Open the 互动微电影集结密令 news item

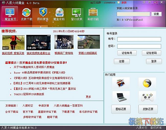43,78
